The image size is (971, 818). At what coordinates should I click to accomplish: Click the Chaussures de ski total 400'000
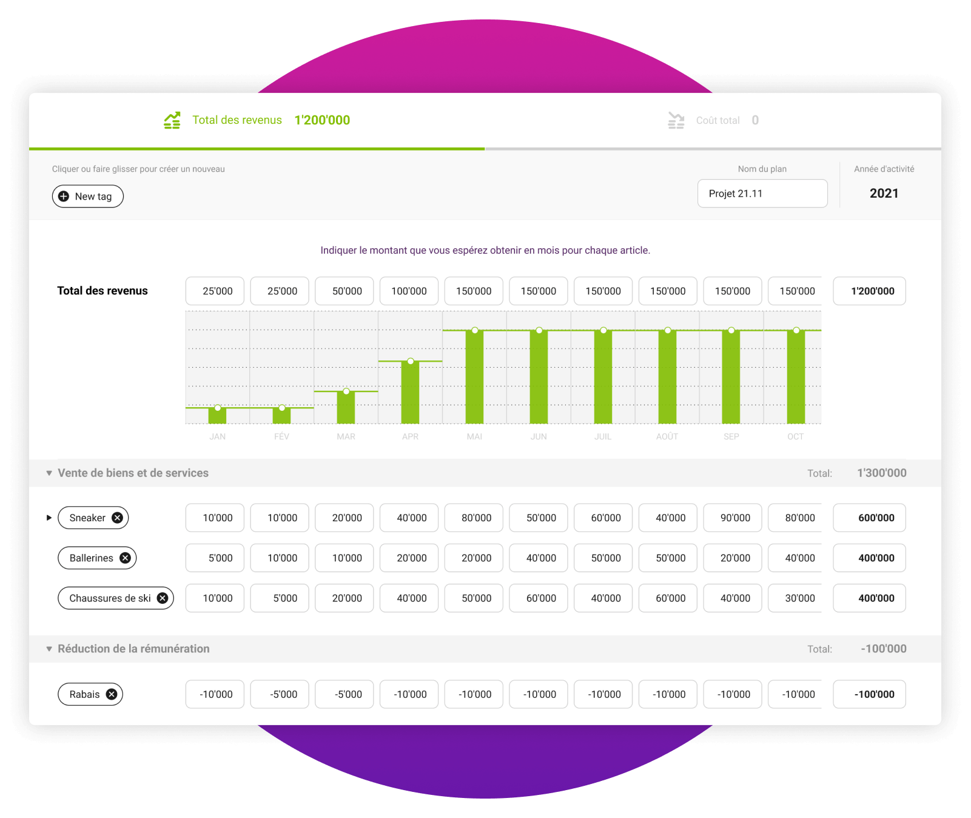click(869, 598)
